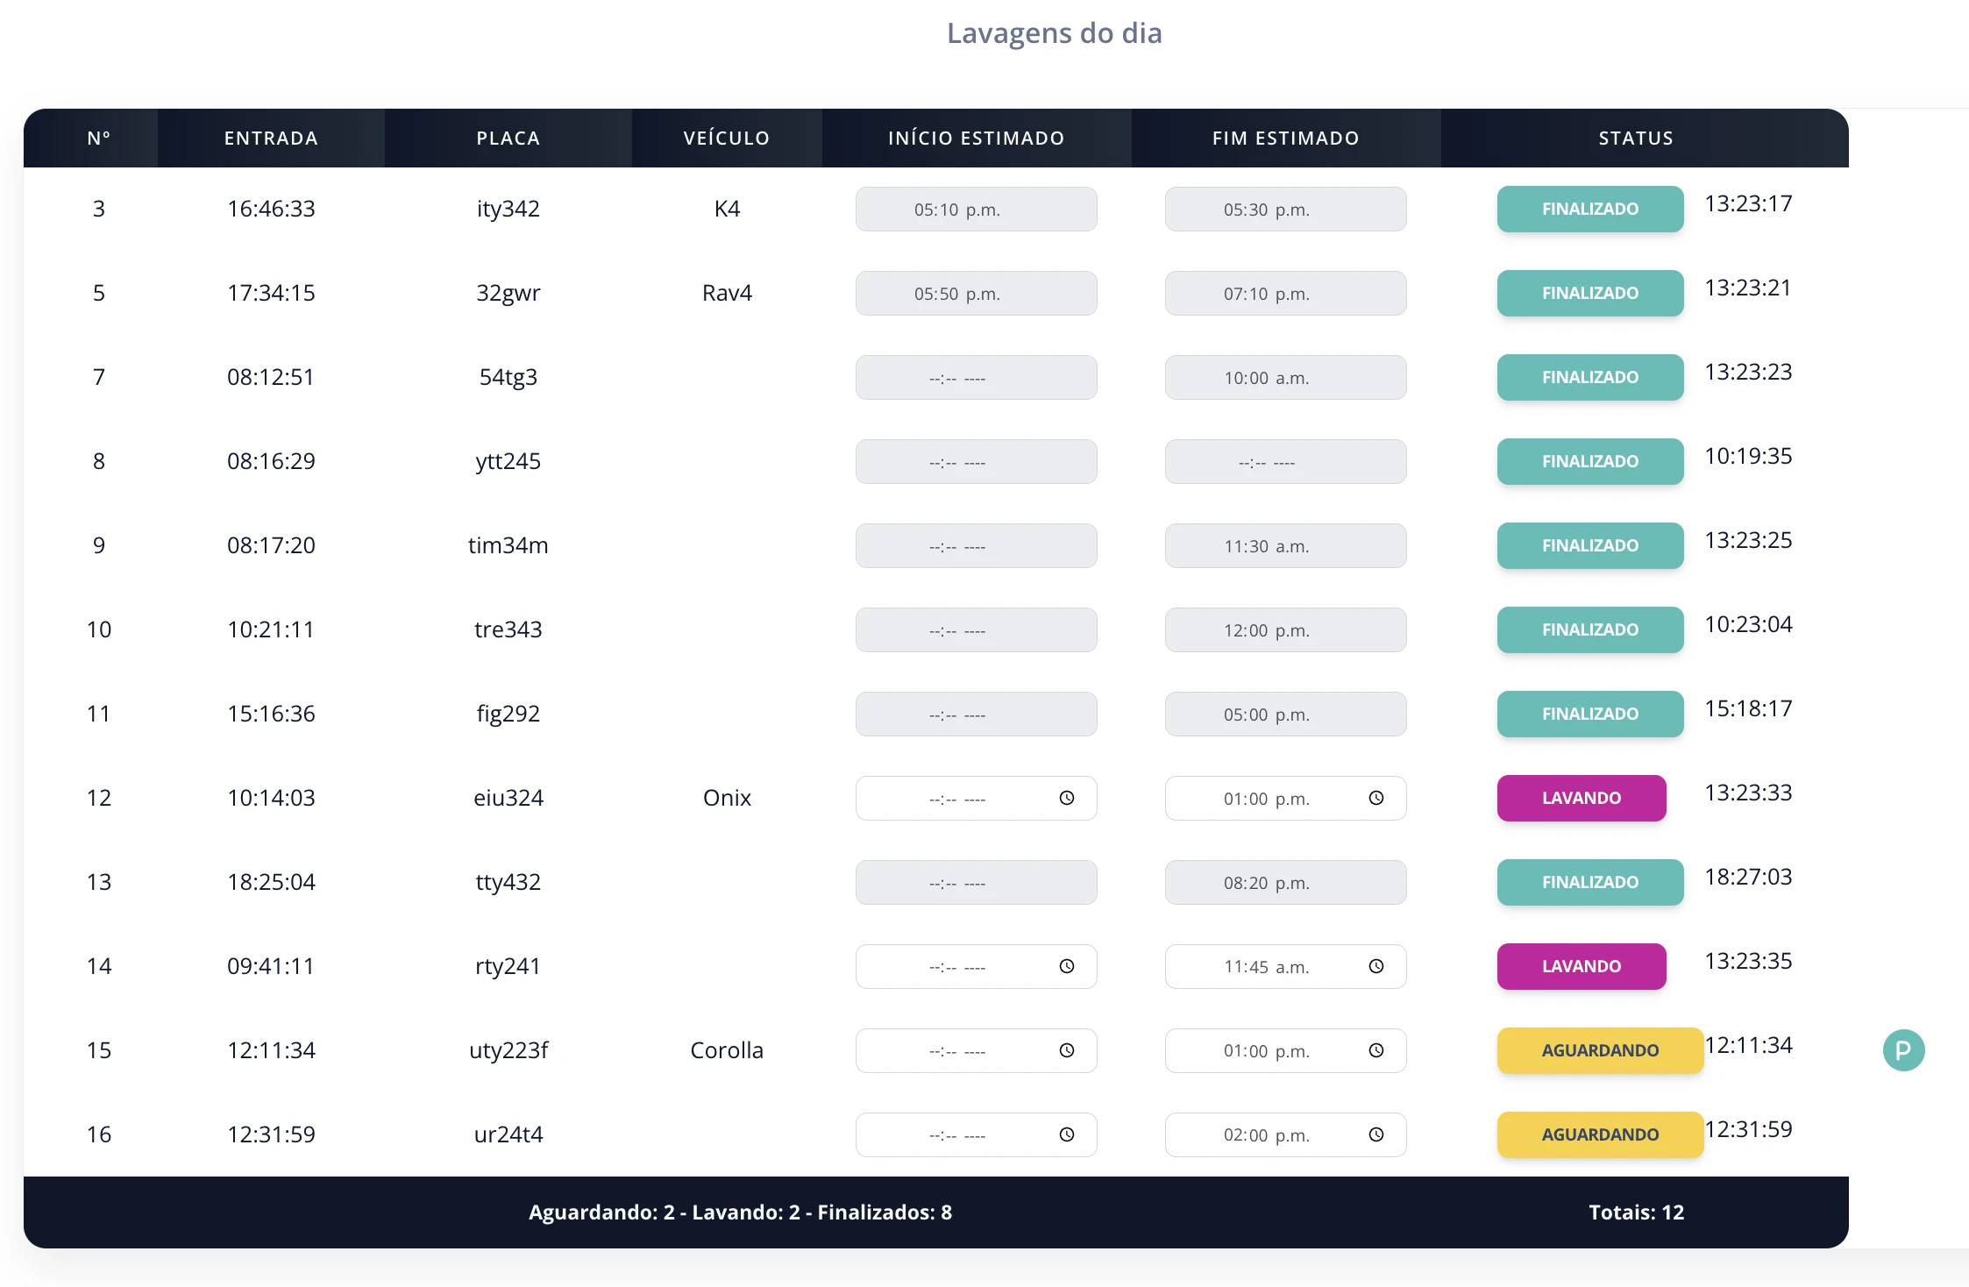The image size is (1969, 1287).
Task: Open clock picker for ur24t4 início estimado
Action: pyautogui.click(x=1066, y=1134)
